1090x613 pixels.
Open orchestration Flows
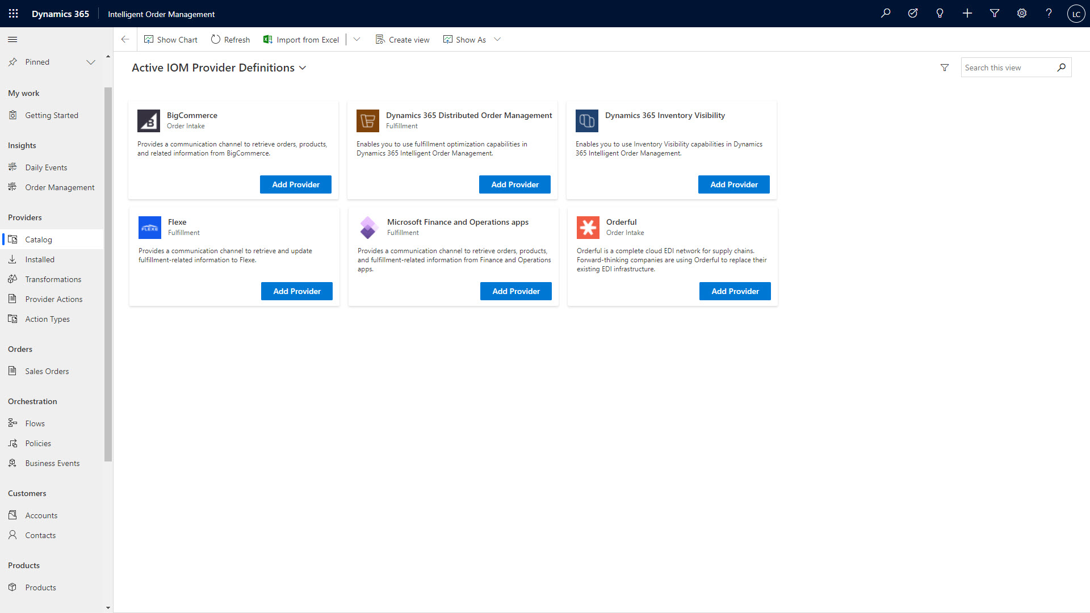[x=52, y=423]
